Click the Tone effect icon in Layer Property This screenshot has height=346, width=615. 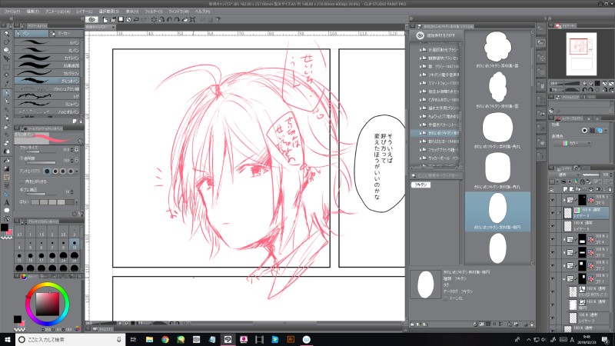tap(592, 130)
